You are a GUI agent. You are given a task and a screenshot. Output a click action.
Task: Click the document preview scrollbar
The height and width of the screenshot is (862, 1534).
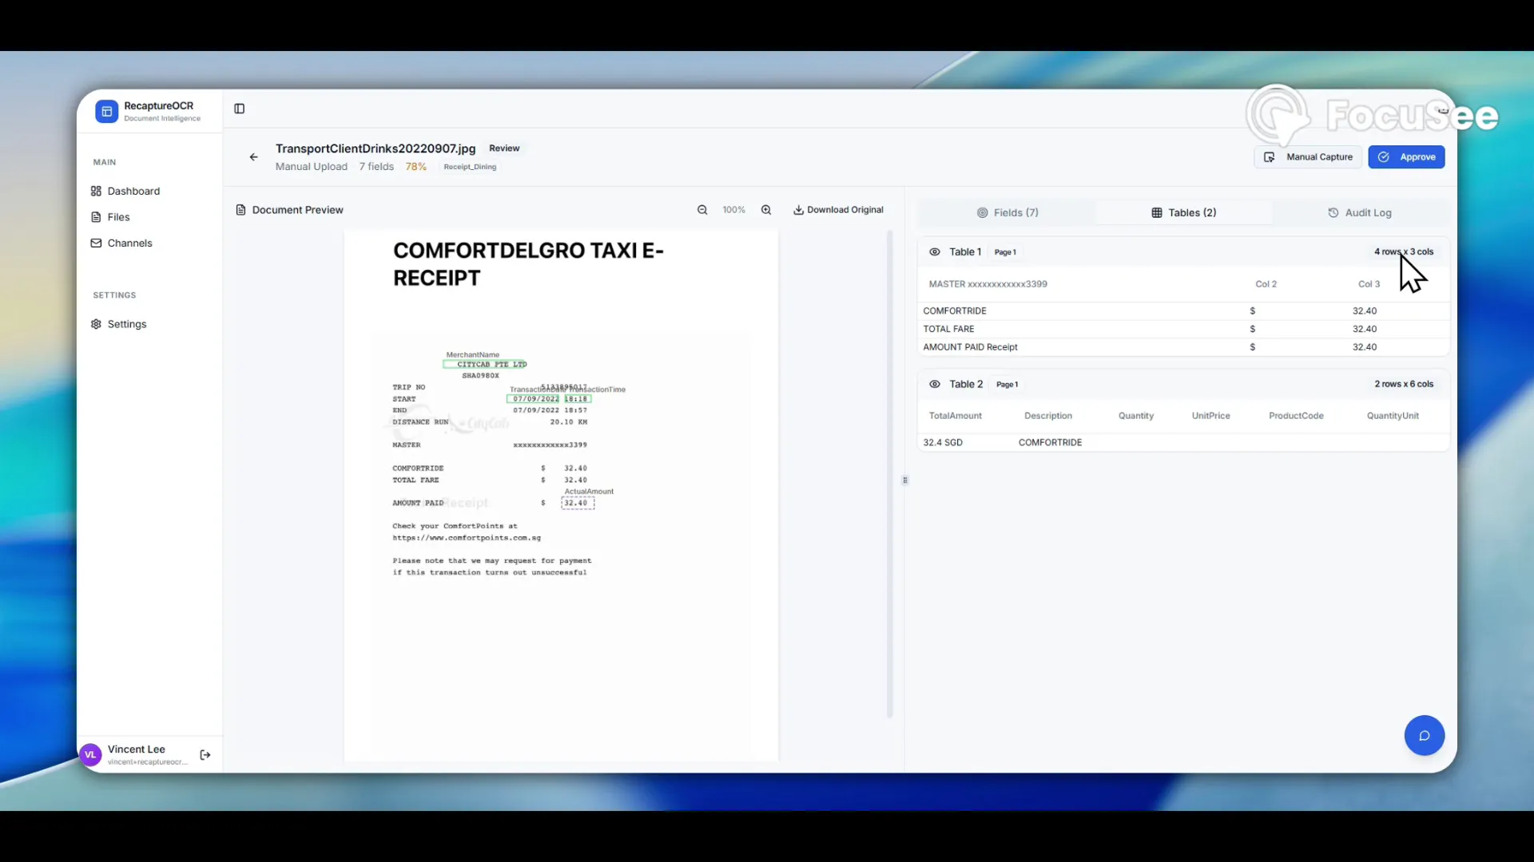[x=889, y=475]
